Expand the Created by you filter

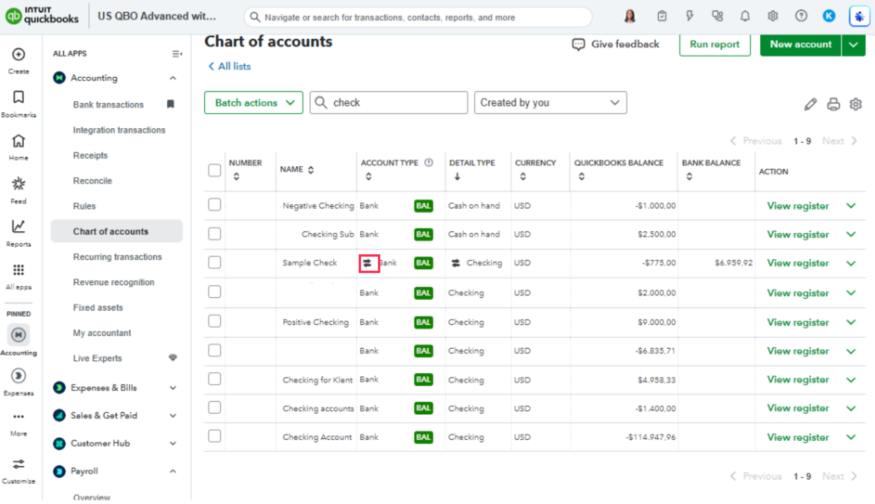pyautogui.click(x=550, y=103)
